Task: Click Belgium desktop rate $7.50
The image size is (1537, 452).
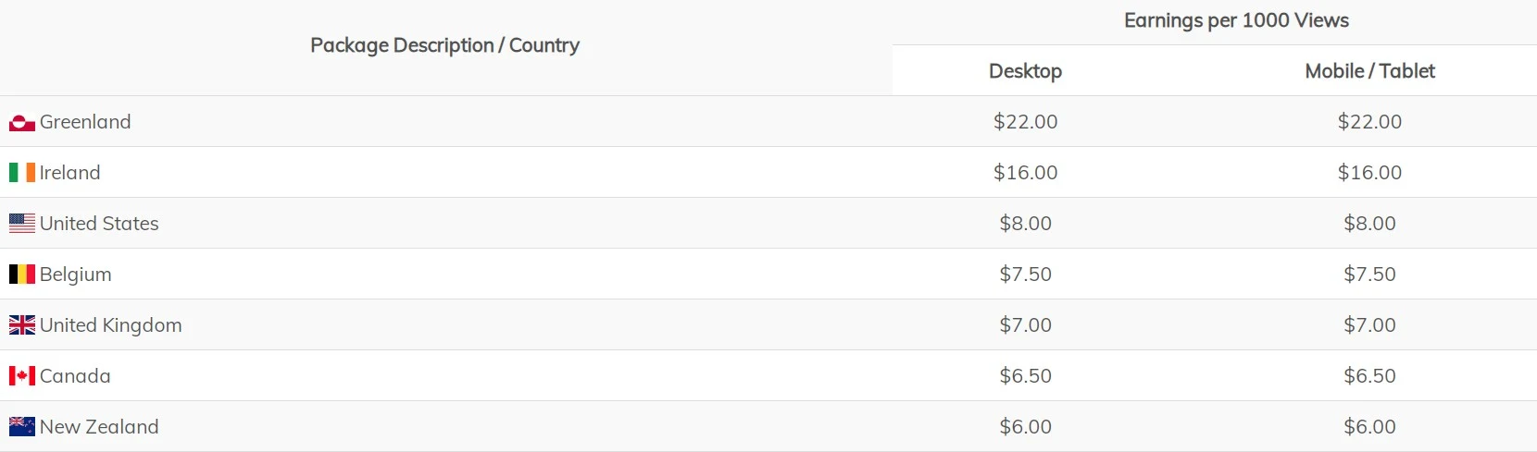Action: [1025, 275]
